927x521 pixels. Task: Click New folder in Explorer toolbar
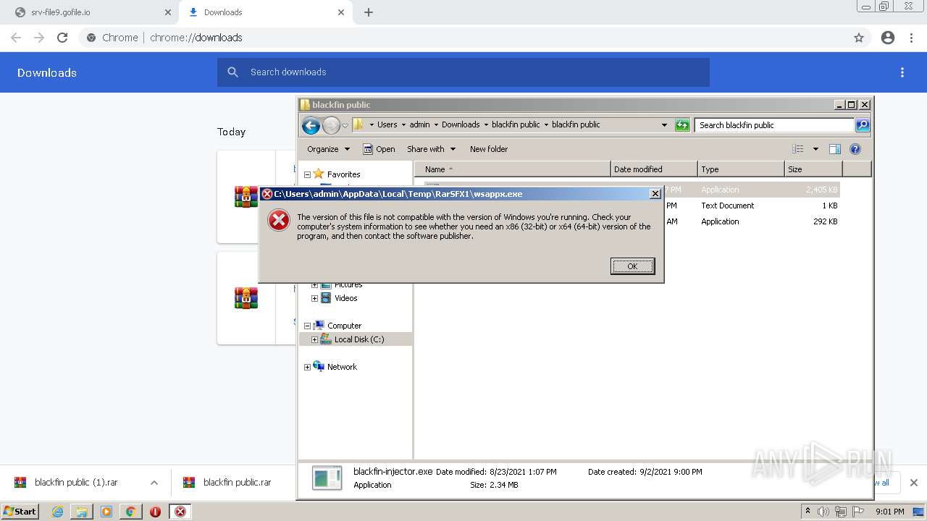489,149
